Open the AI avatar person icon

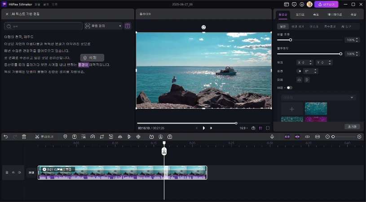(161, 137)
